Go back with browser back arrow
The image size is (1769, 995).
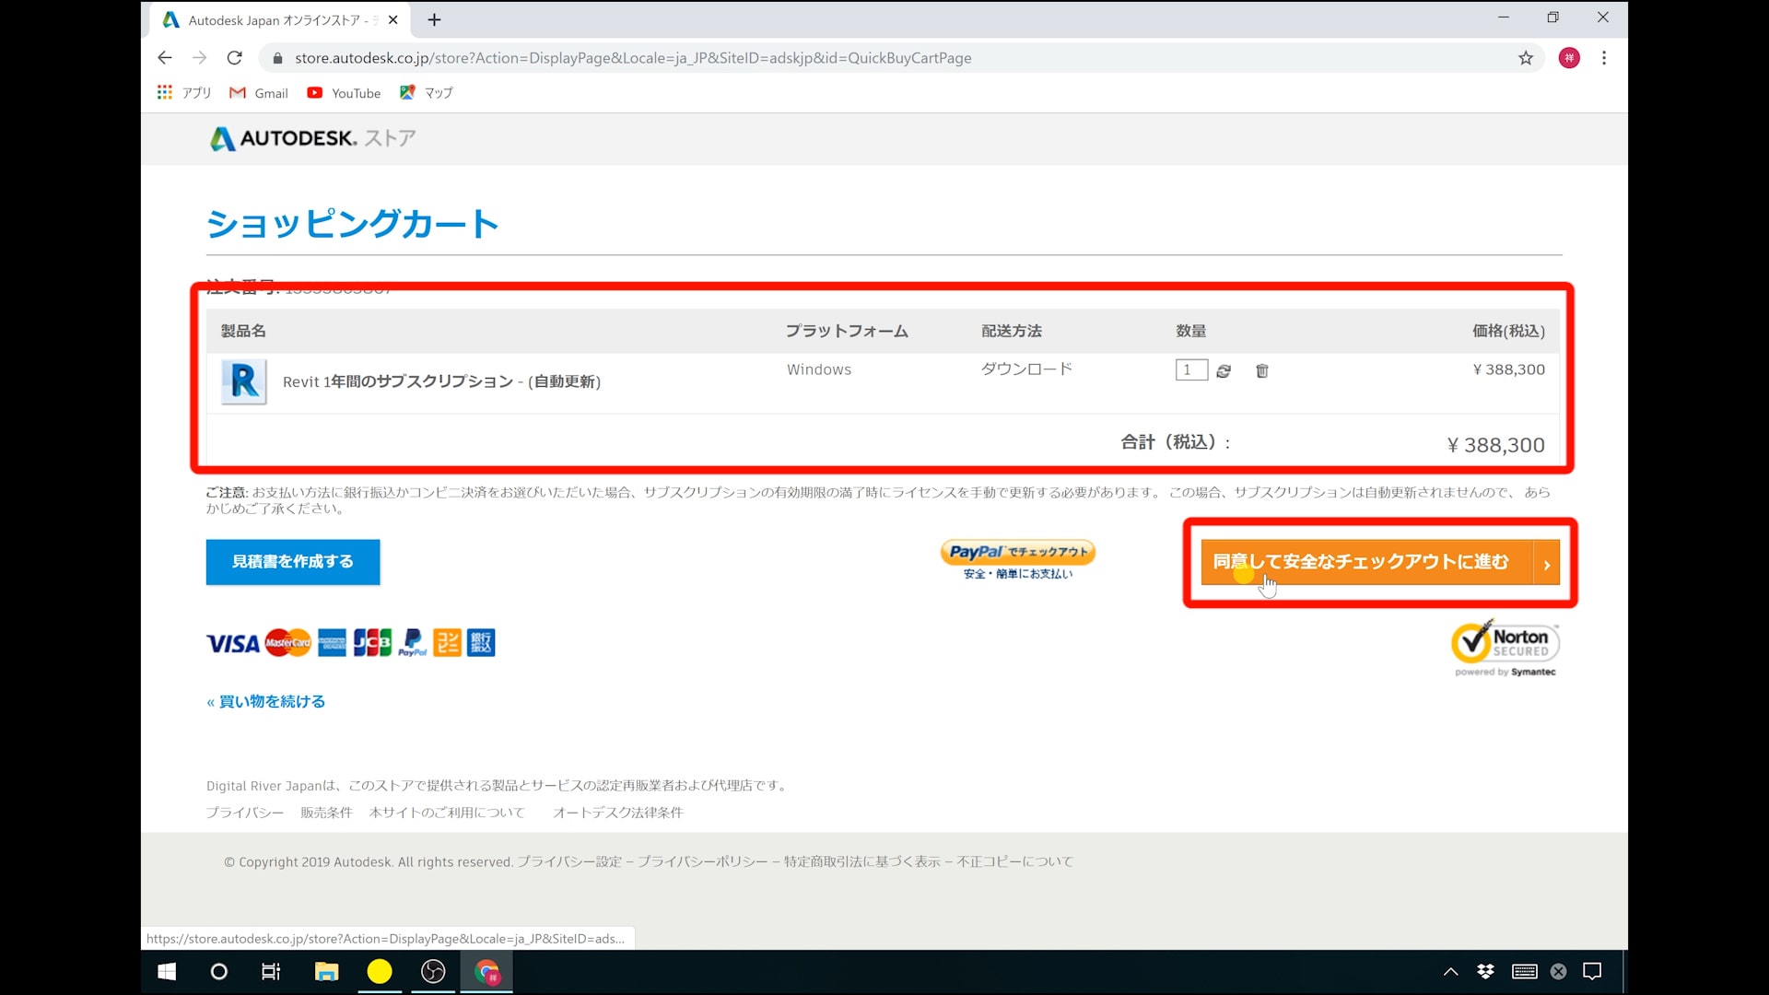[x=165, y=58]
